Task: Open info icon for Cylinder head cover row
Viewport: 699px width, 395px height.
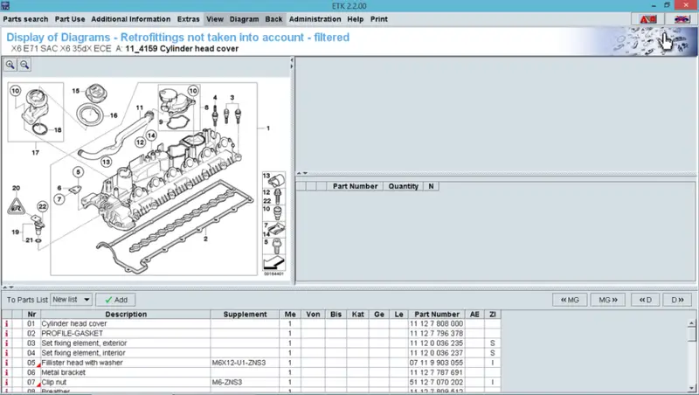Action: coord(6,323)
